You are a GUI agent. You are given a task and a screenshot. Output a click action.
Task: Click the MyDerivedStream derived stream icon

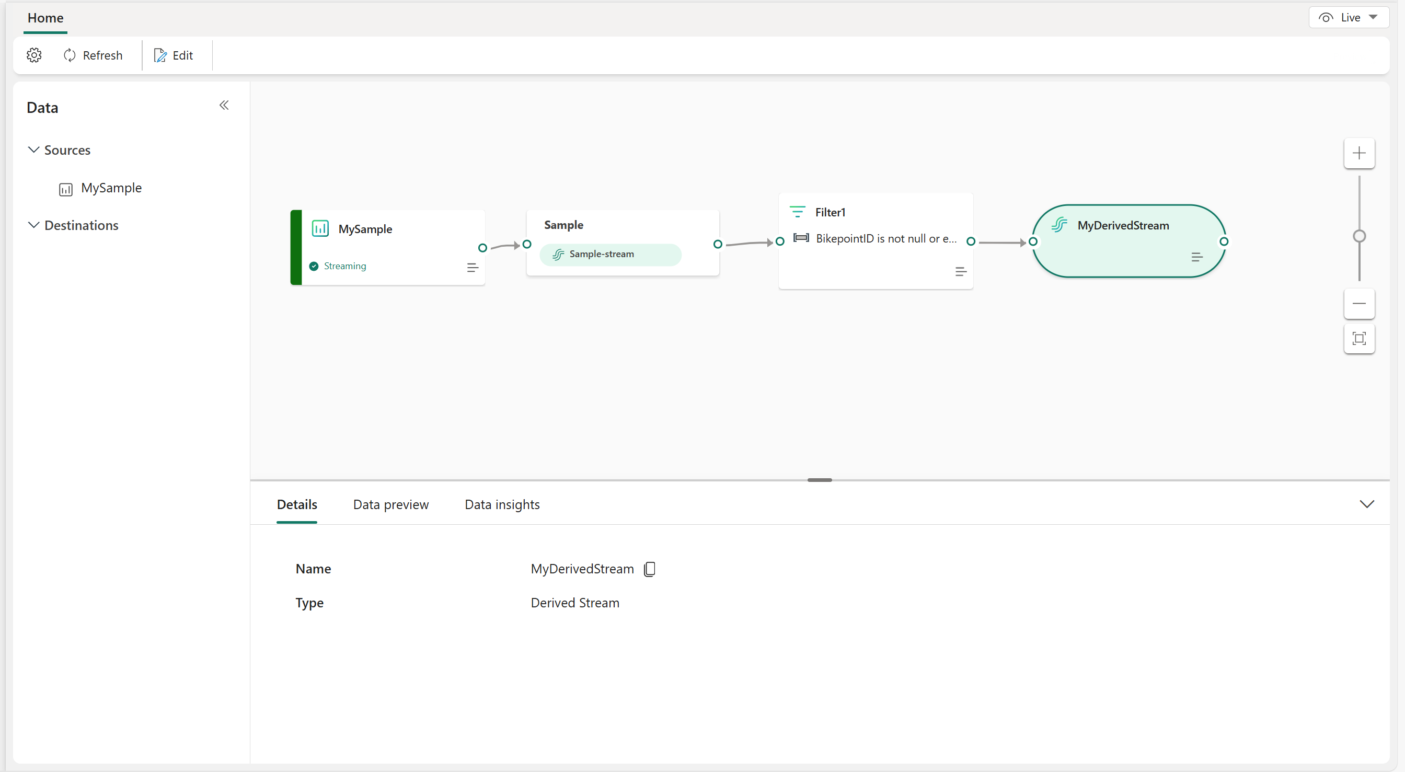pos(1061,224)
